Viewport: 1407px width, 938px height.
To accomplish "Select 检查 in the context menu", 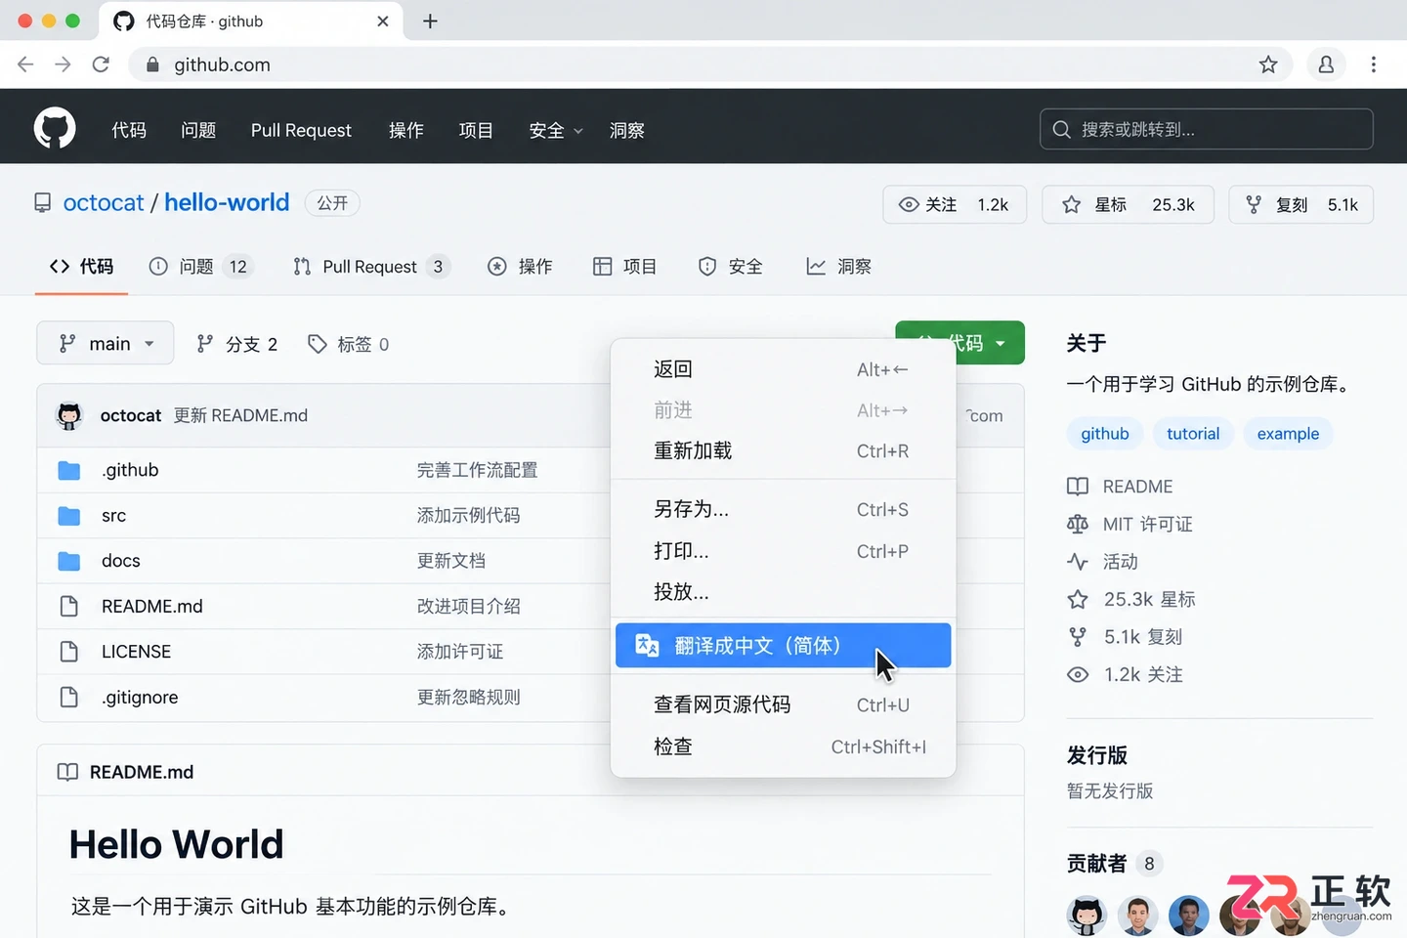I will pos(783,746).
